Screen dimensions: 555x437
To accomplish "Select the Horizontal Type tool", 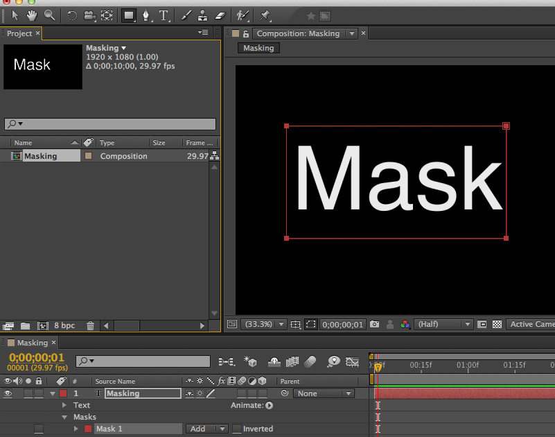I will click(x=164, y=15).
